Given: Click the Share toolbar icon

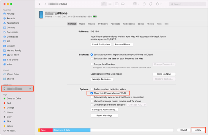Looking at the screenshot, I should coord(144,4).
